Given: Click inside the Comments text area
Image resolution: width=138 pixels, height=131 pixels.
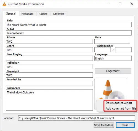Looking at the screenshot, I should click(49, 100).
